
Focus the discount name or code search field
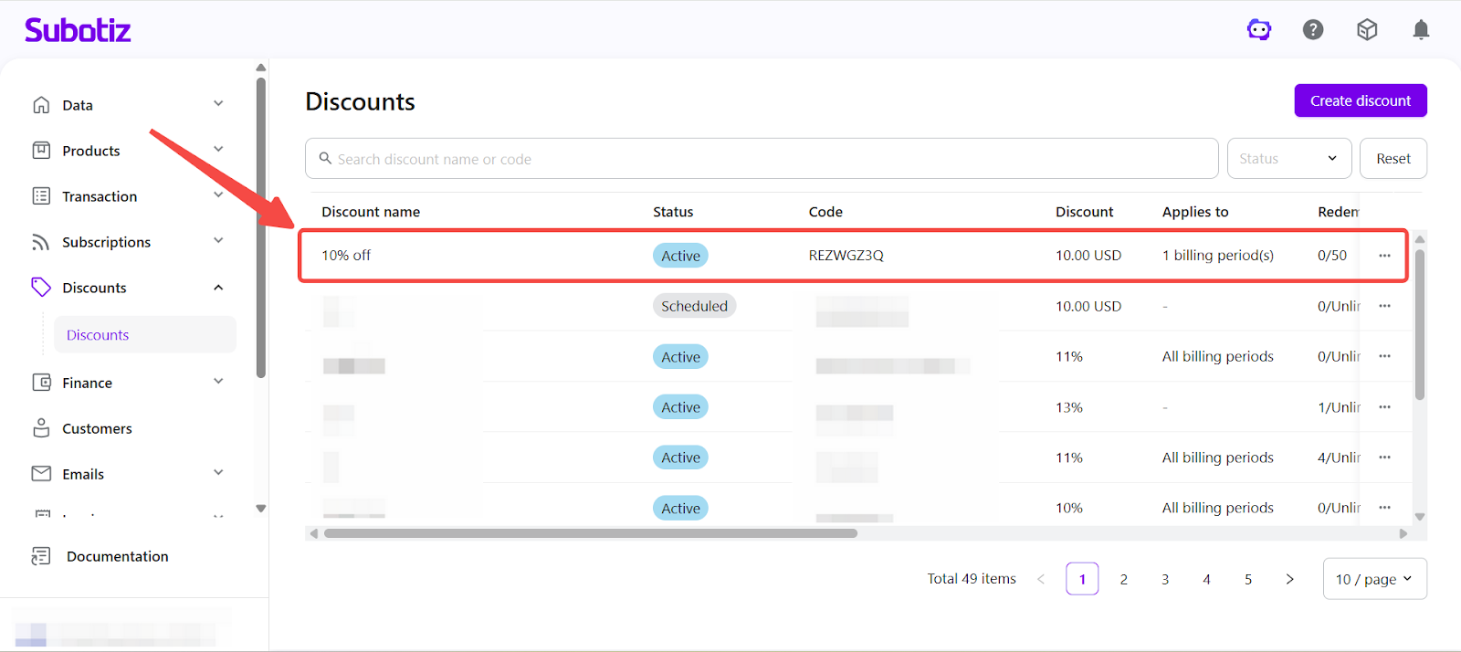point(767,159)
